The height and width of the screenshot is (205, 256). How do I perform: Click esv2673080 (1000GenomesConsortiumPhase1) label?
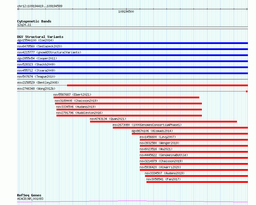tap(147, 125)
